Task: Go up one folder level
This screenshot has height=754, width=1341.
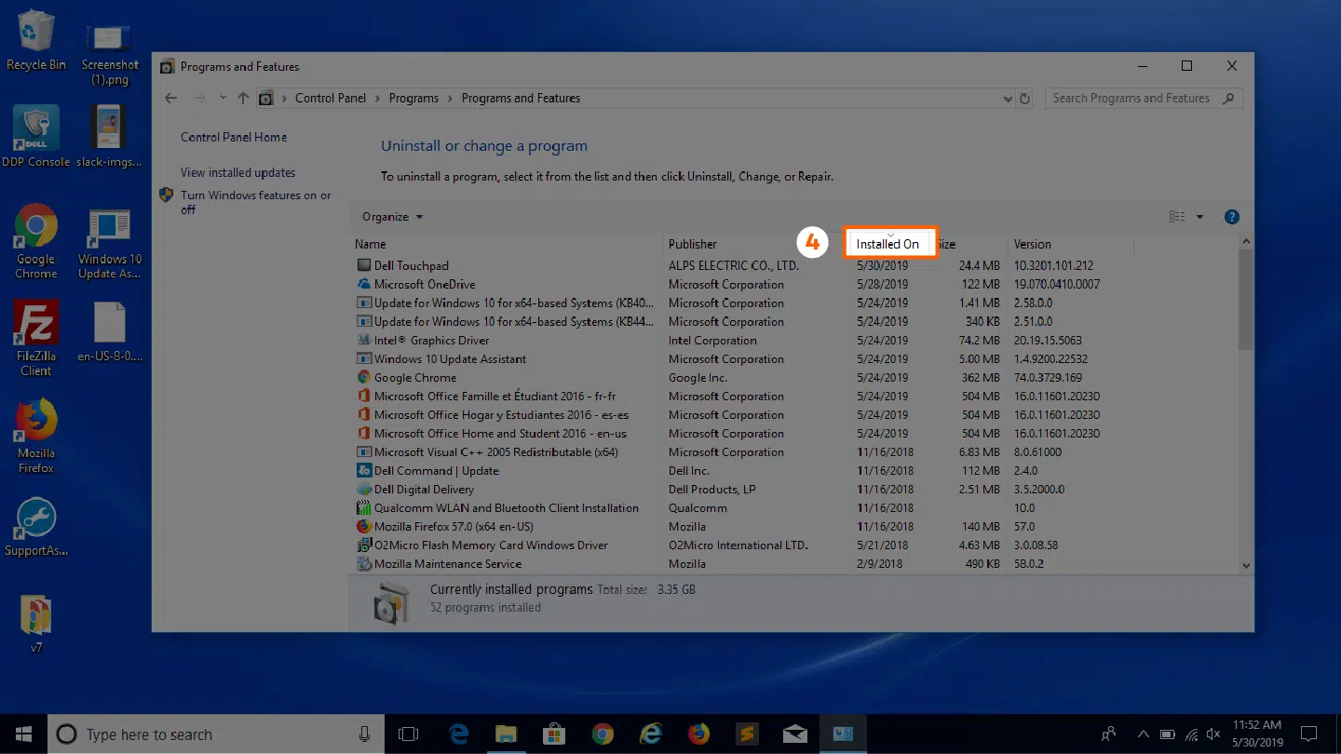Action: [243, 98]
